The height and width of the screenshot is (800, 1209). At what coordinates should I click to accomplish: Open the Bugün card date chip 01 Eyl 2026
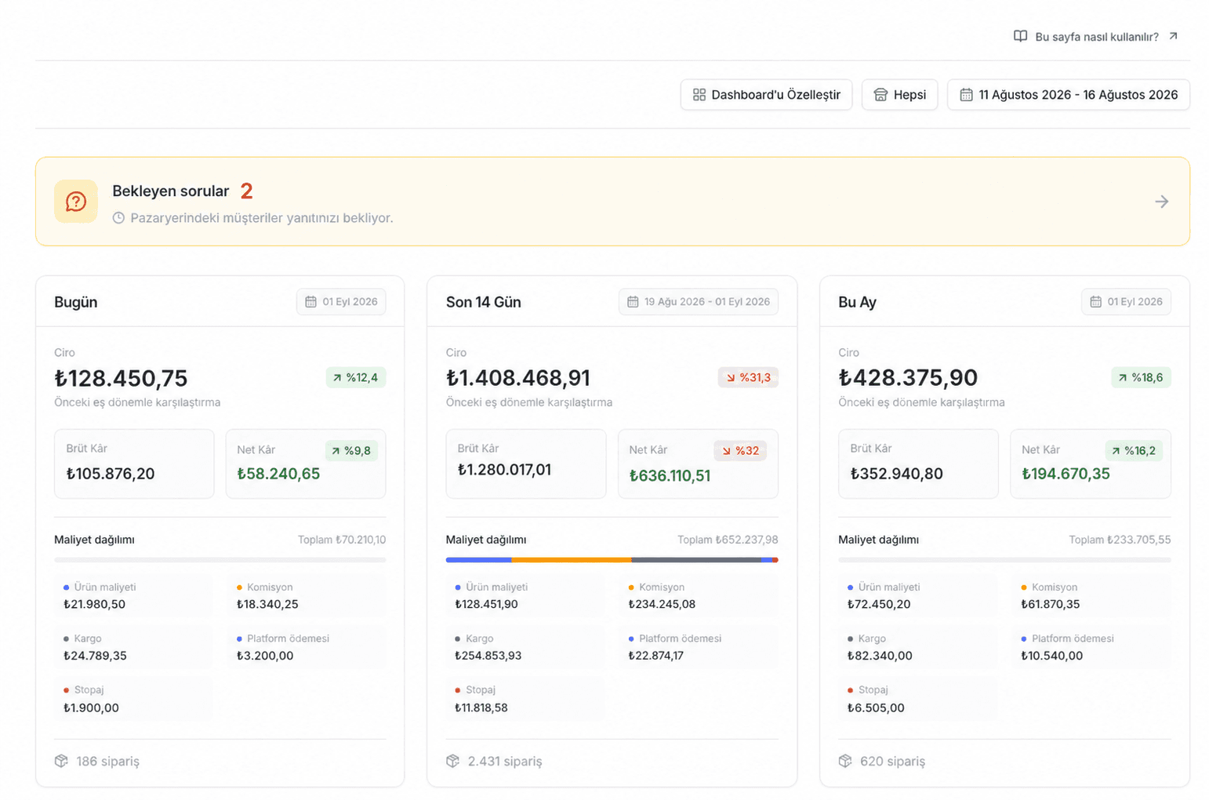click(x=341, y=302)
